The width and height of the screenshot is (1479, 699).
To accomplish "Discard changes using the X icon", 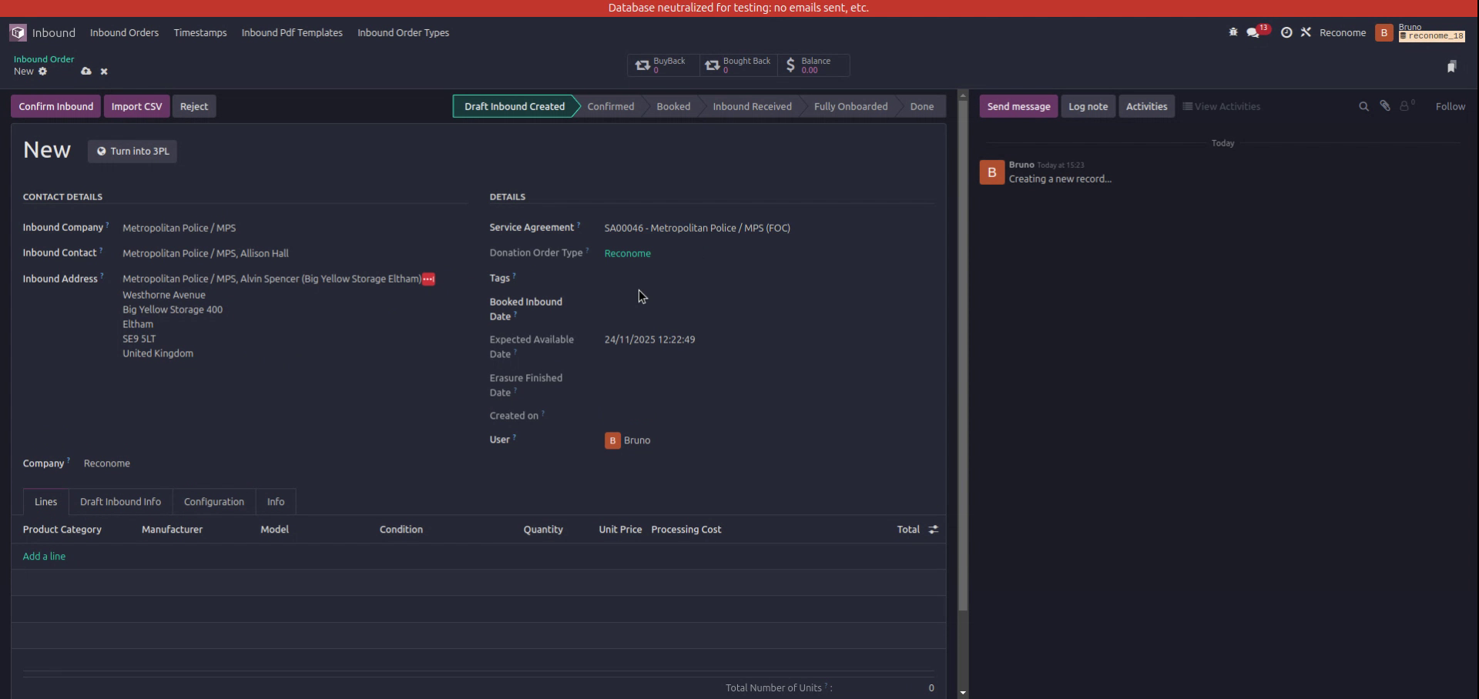I will (104, 71).
